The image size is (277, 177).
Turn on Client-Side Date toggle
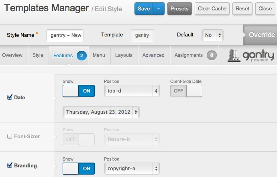tap(186, 91)
